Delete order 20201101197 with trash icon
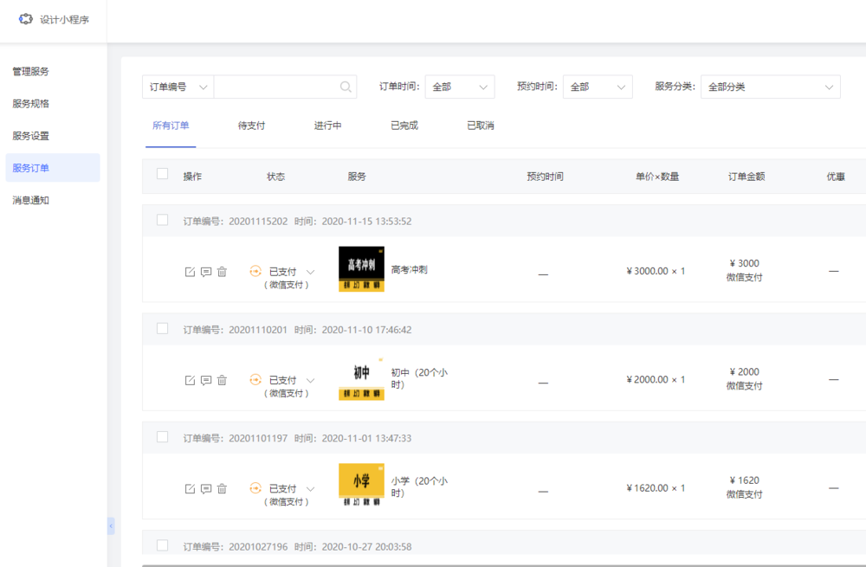Screen dimensions: 866x567 [x=222, y=488]
